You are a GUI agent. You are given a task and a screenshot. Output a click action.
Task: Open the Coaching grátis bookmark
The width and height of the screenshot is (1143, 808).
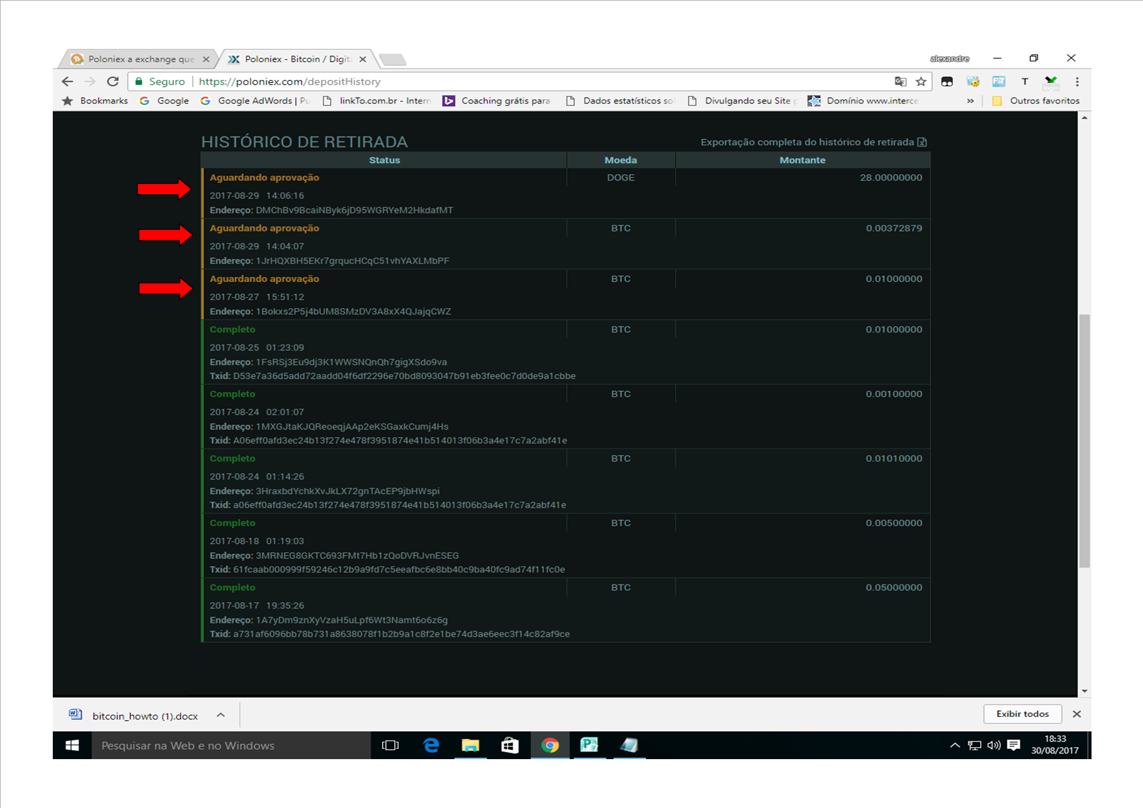pos(497,100)
